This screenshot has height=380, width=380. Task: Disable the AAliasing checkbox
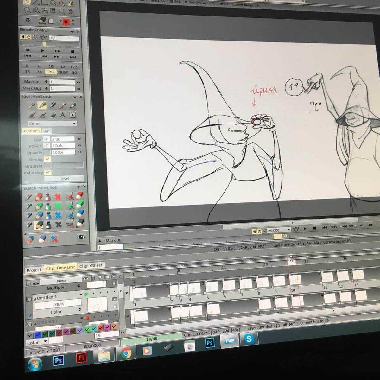(x=47, y=172)
